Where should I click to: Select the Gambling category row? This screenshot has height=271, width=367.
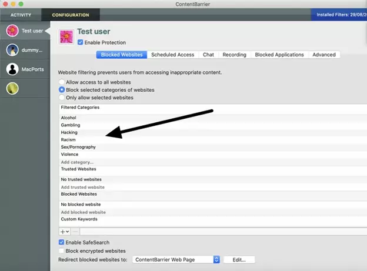pos(71,125)
